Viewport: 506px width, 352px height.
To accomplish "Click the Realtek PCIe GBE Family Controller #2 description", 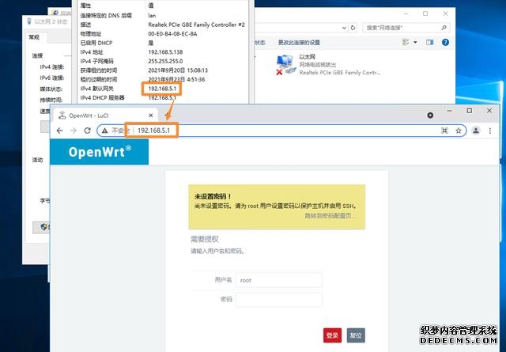I will click(x=196, y=25).
